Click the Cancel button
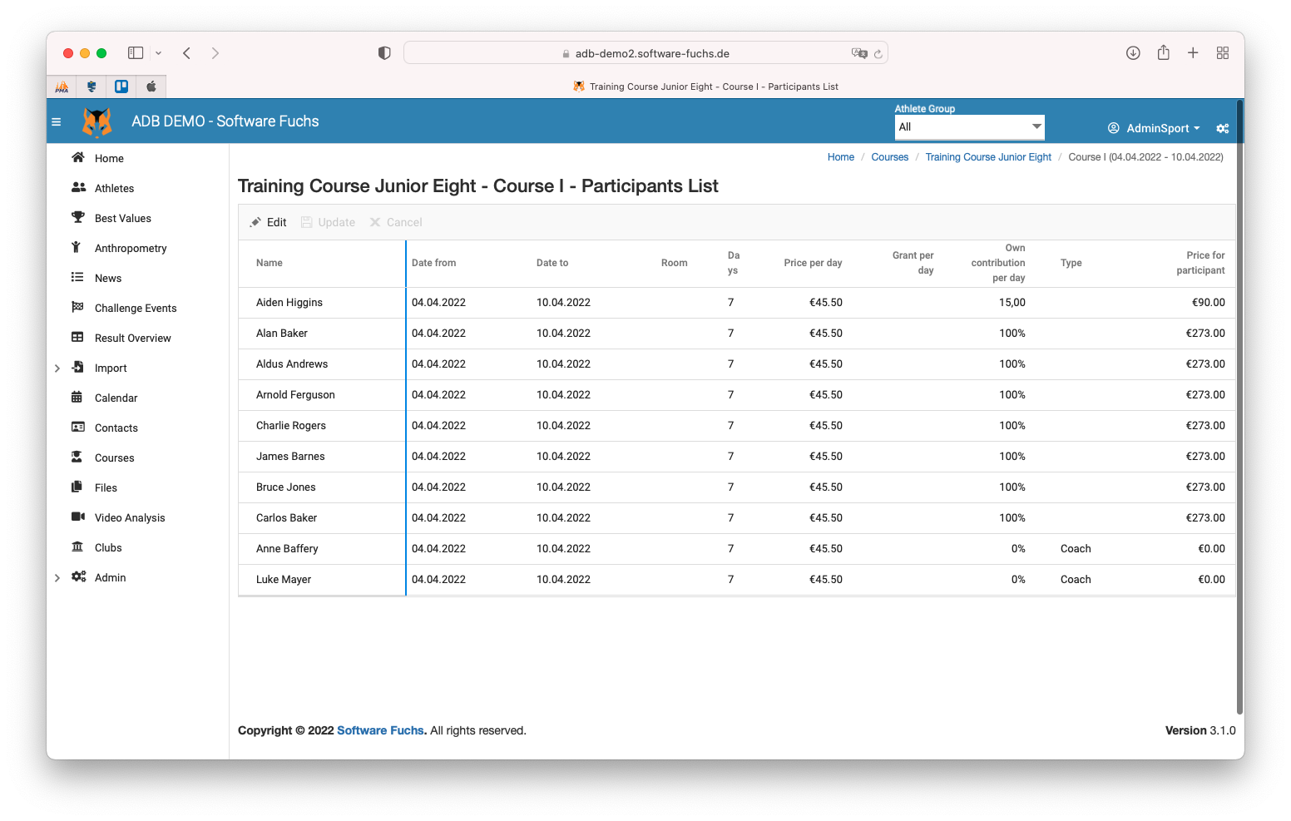 click(x=396, y=222)
